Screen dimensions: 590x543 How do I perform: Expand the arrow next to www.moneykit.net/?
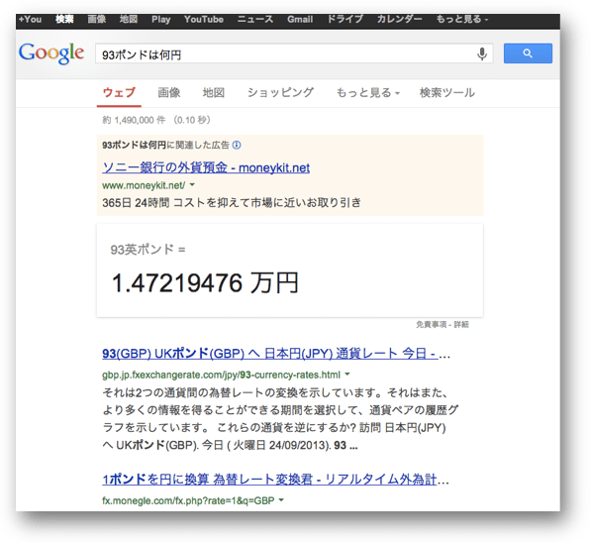coord(192,185)
